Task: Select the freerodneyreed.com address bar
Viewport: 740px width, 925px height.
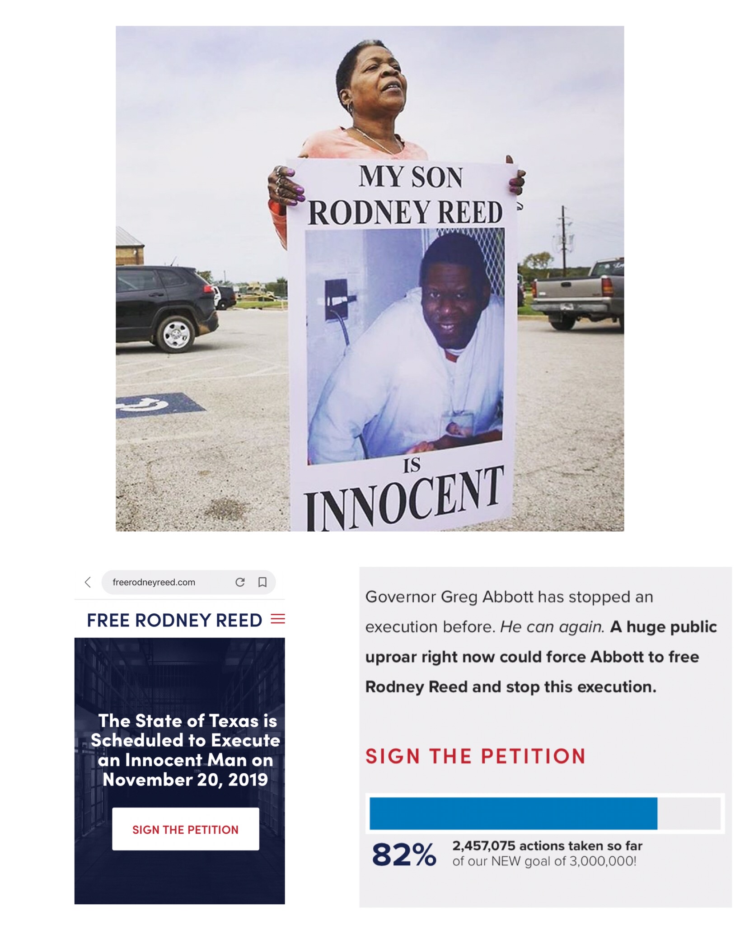Action: [188, 582]
